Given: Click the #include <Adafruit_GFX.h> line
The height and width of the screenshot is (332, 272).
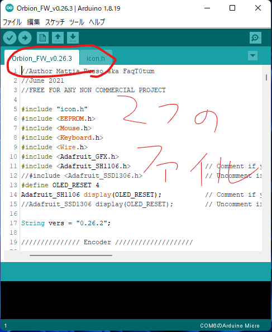Looking at the screenshot, I should click(70, 156).
